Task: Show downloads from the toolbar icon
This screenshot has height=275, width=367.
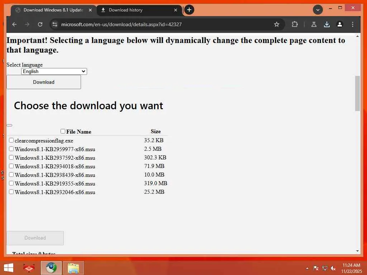Action: pos(327,24)
